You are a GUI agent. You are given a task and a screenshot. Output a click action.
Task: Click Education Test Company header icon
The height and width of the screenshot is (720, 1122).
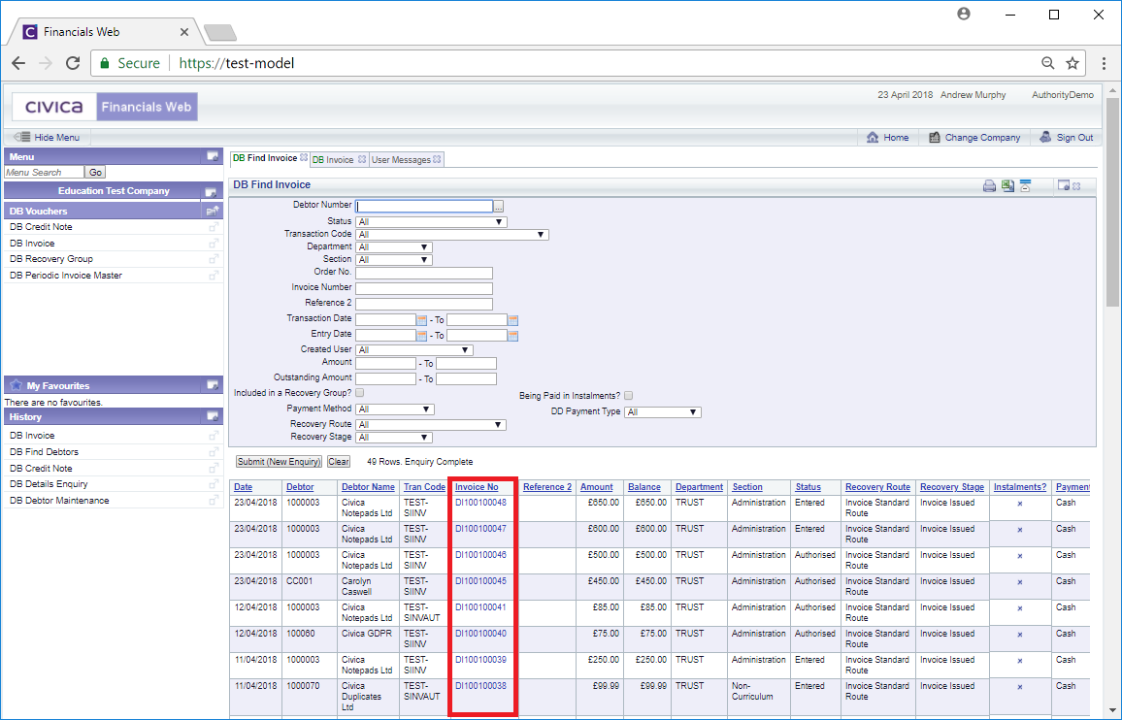(211, 192)
